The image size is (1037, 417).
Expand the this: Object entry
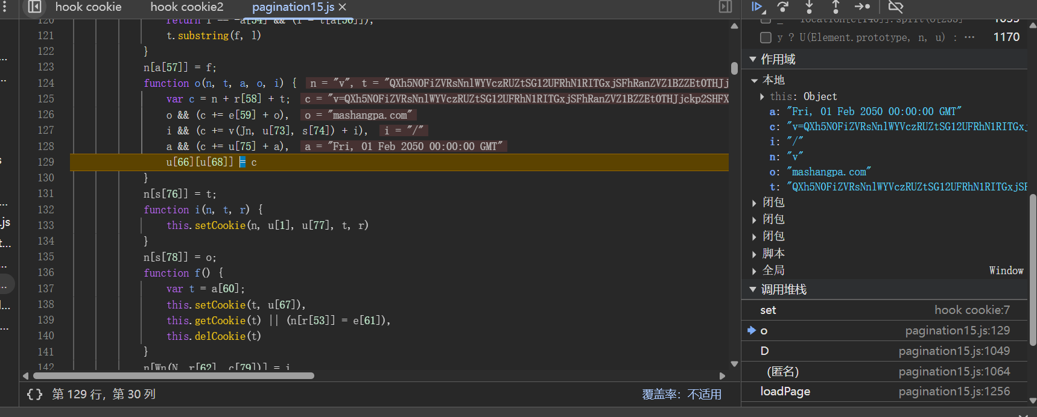pos(762,96)
